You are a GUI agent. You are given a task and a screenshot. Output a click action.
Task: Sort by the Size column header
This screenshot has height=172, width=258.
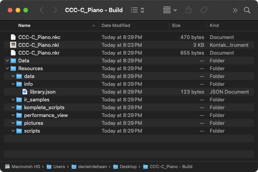point(176,25)
